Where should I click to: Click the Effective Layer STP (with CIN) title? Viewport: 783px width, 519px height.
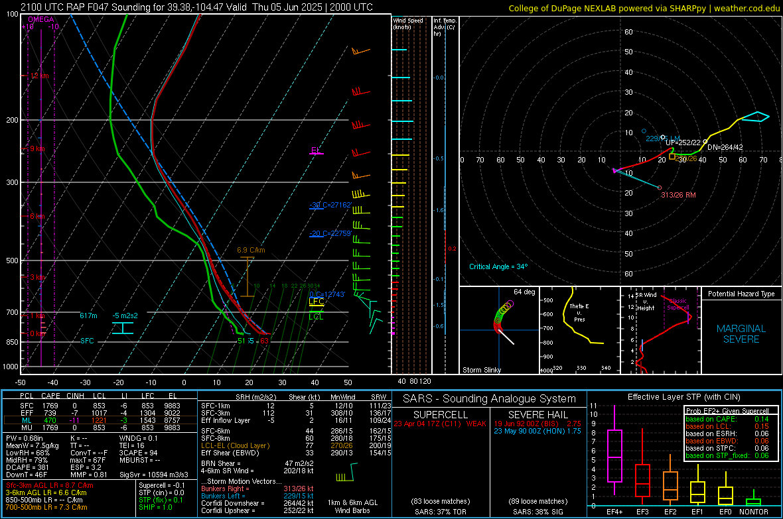point(683,397)
